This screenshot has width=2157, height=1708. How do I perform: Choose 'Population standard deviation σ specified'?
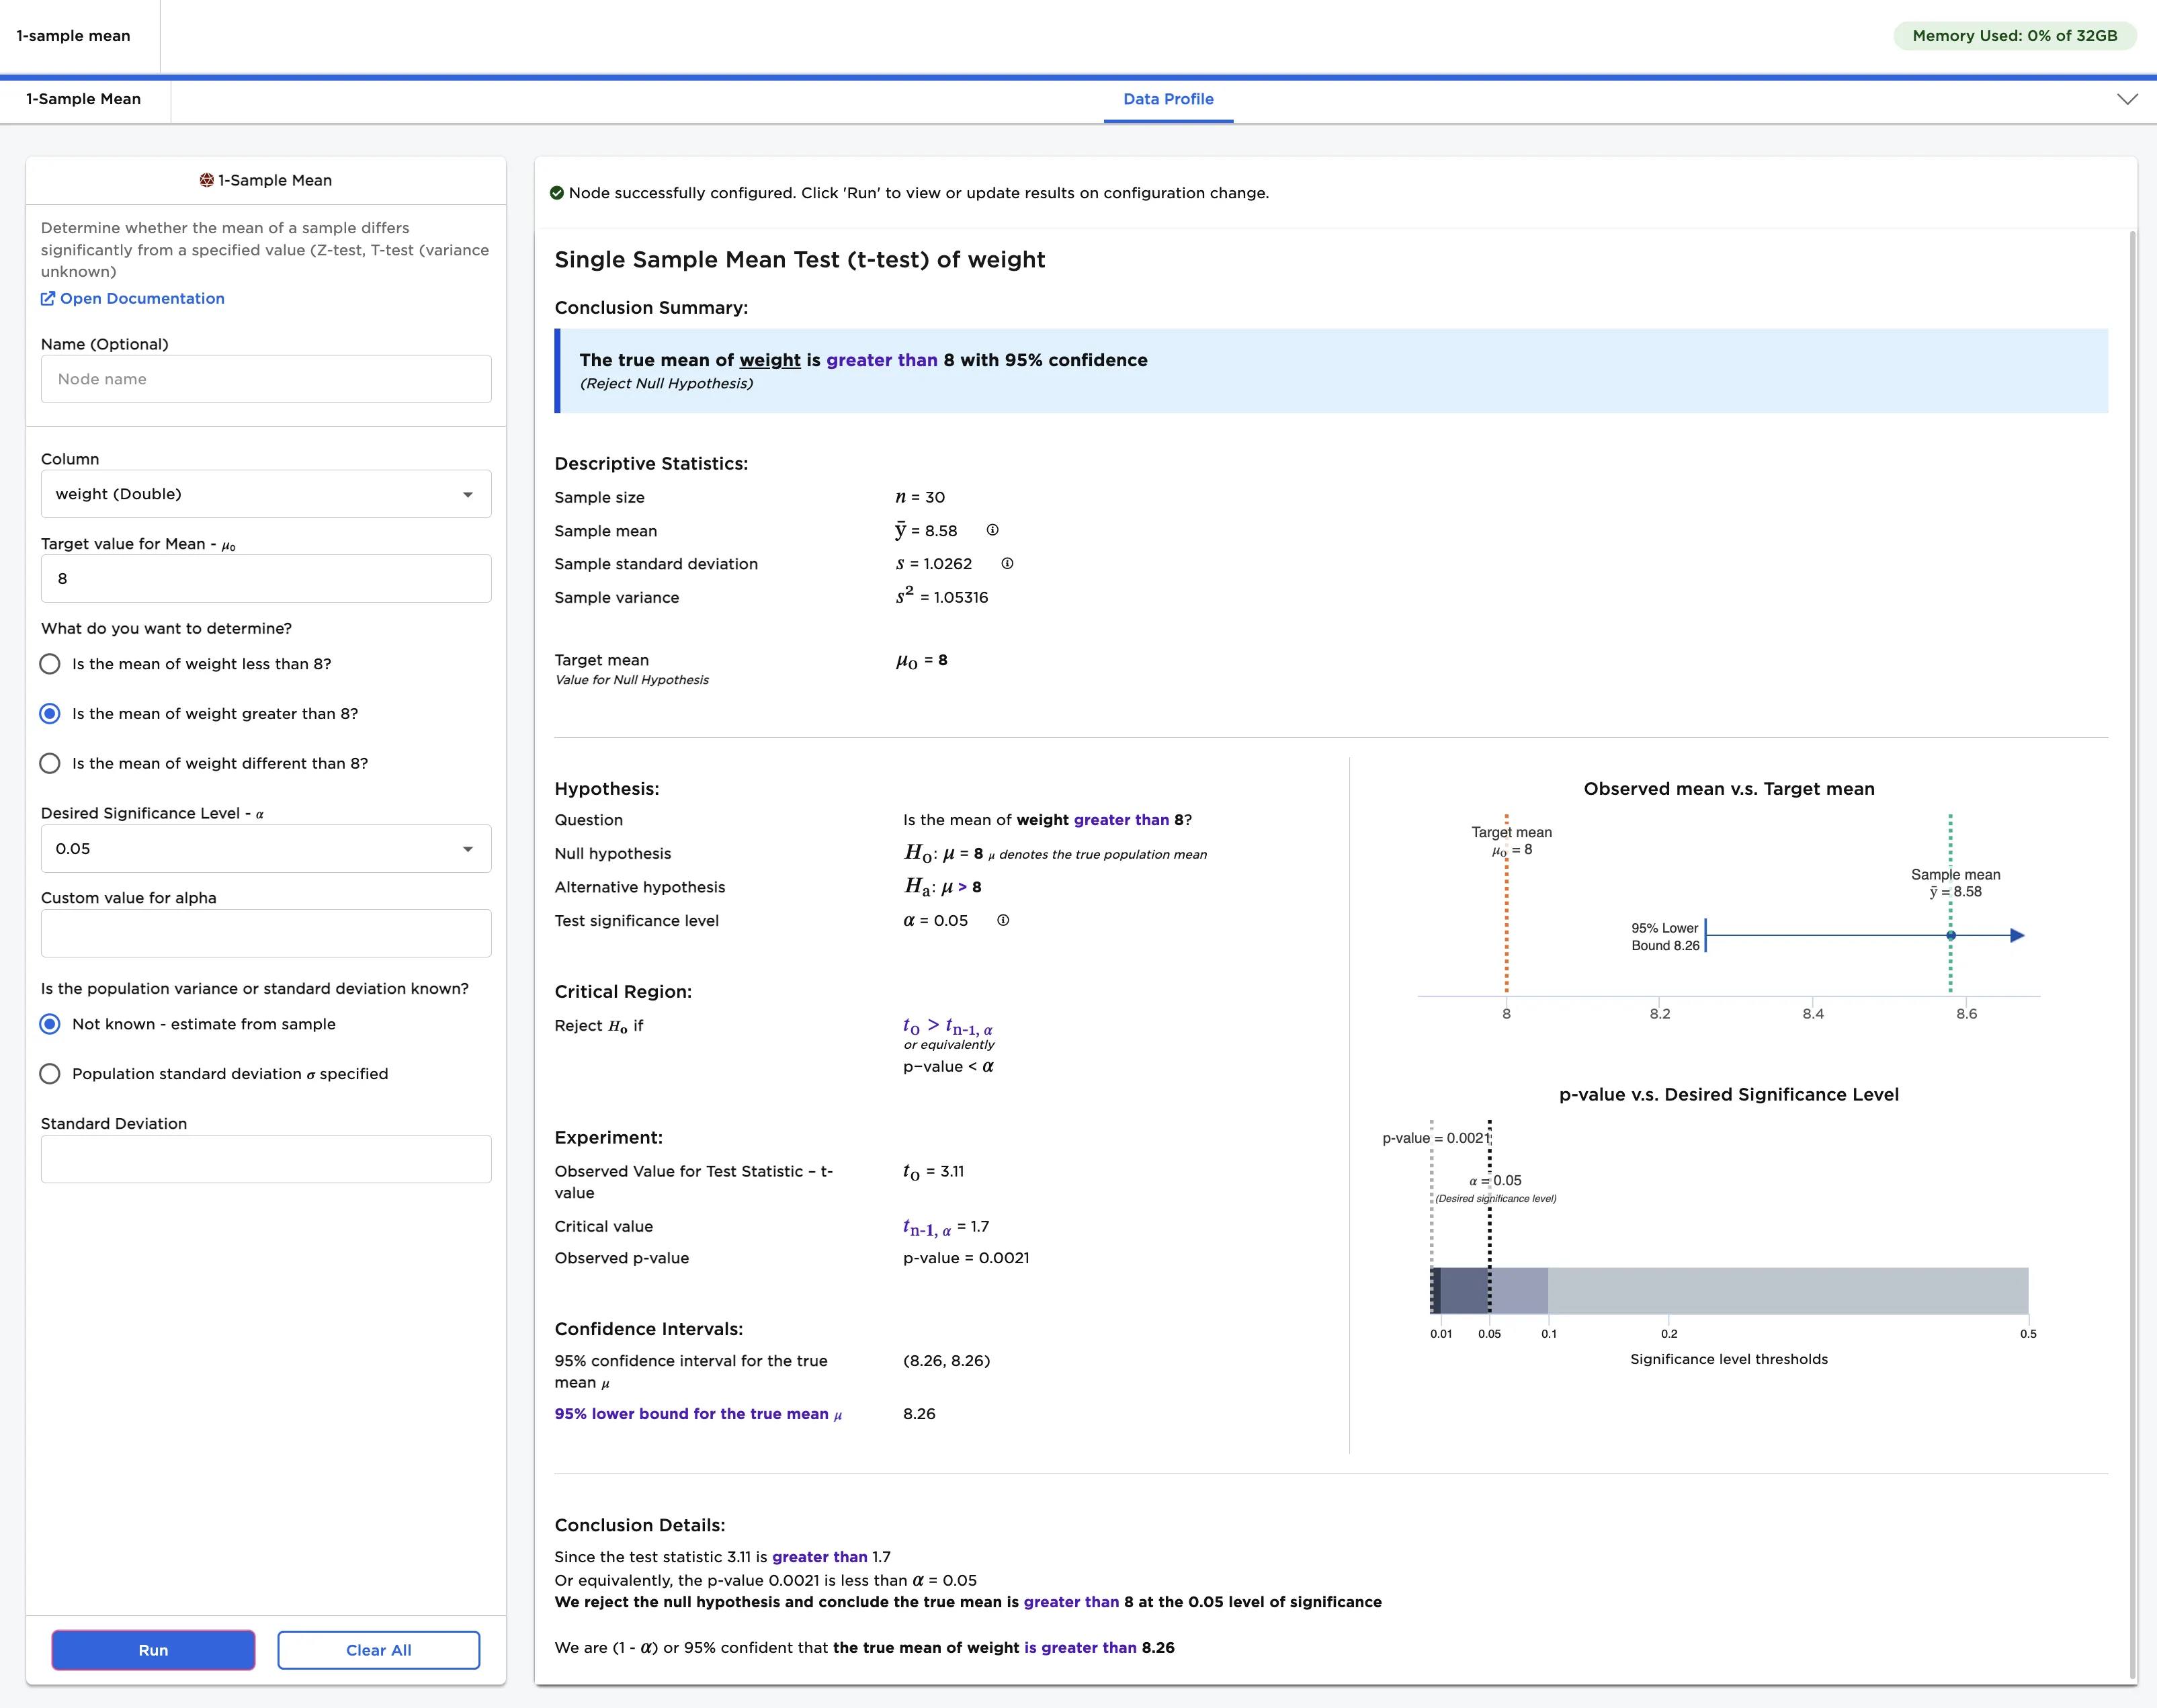coord(50,1073)
